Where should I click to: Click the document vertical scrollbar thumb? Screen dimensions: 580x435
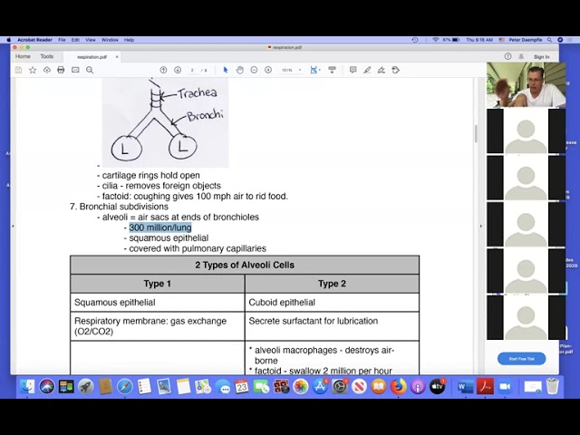pos(475,134)
